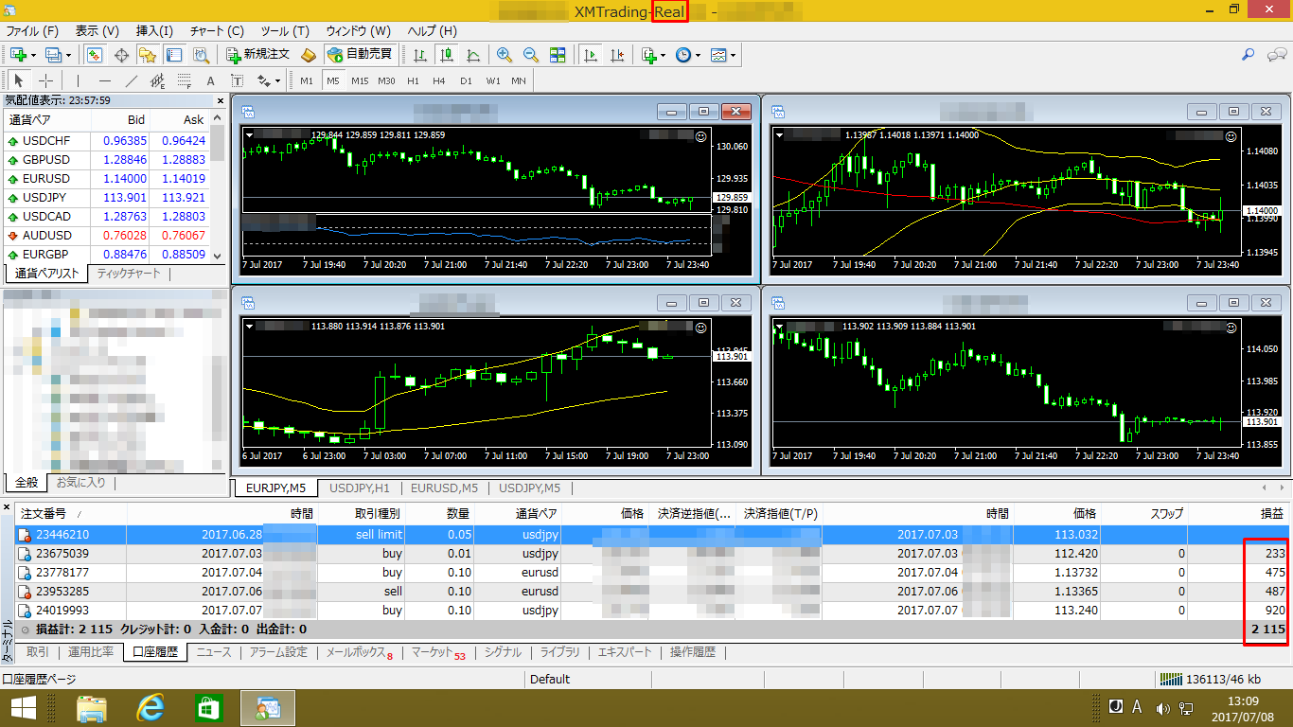Select the trendline drawing tool
Image resolution: width=1293 pixels, height=727 pixels.
click(132, 80)
